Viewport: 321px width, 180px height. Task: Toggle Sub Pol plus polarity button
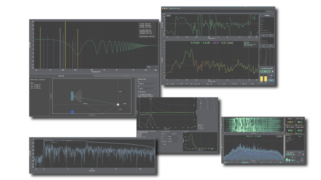click(x=178, y=134)
